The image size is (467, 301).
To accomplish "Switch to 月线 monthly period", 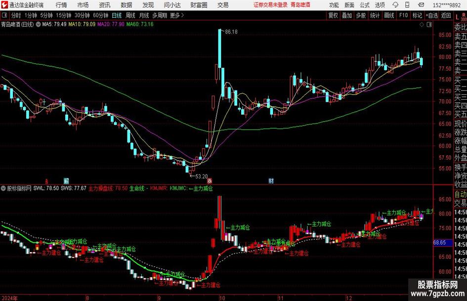I will 144,15.
